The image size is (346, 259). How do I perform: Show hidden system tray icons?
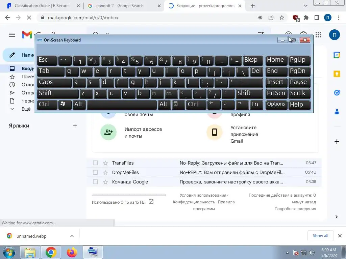[x=287, y=253]
